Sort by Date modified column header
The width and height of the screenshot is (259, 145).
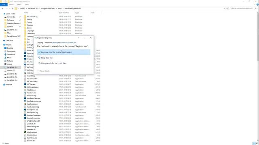coord(64,12)
